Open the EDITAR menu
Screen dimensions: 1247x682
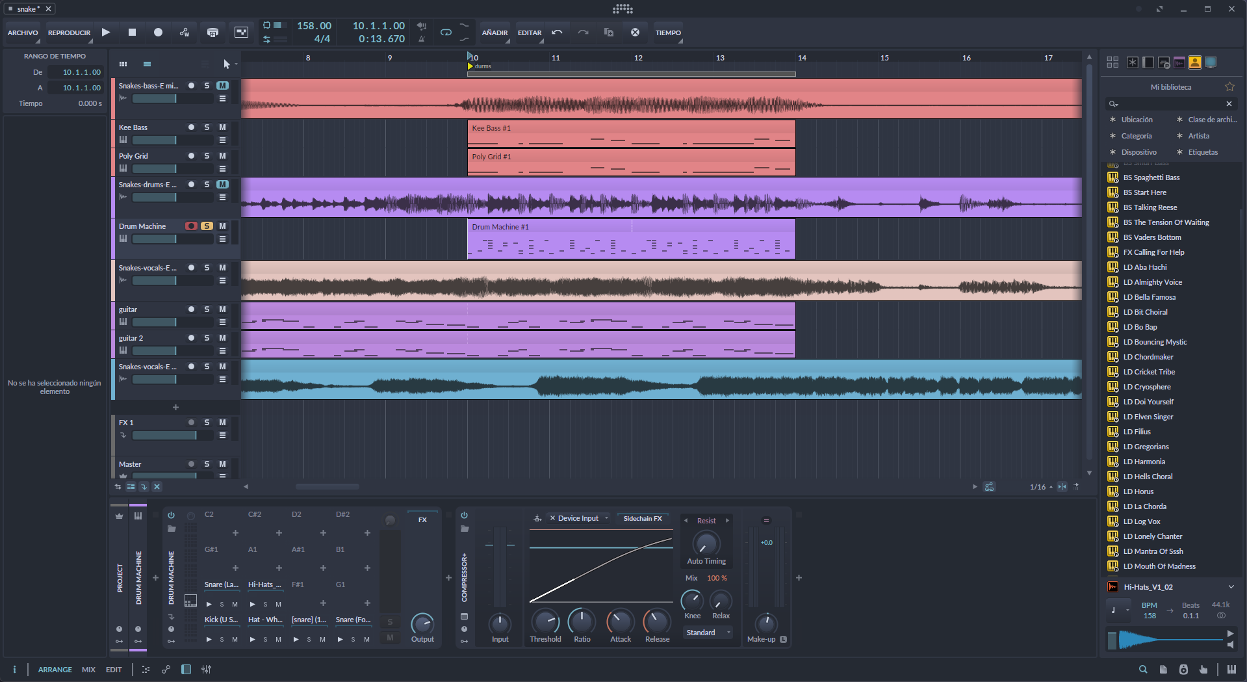click(x=530, y=33)
